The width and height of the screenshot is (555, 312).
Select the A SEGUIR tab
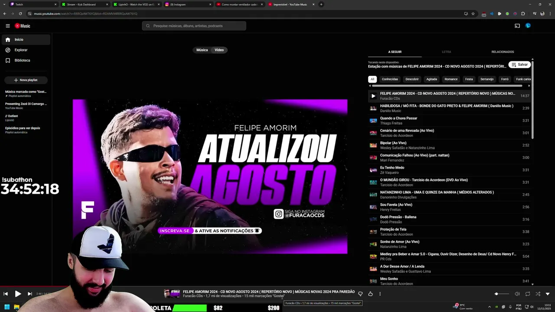point(395,52)
